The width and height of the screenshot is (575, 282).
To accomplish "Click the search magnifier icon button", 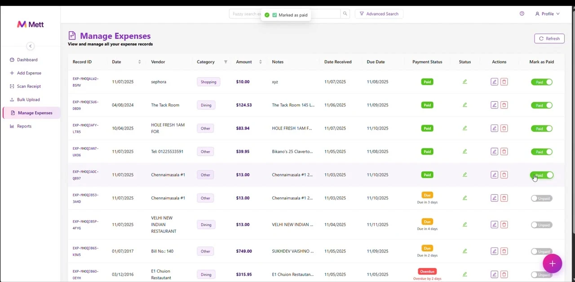I will [345, 14].
